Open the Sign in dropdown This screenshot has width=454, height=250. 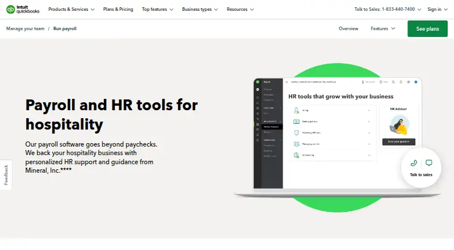click(x=438, y=9)
